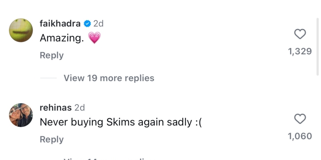The height and width of the screenshot is (160, 321).
Task: View the 1,329 likes count
Action: 300,51
